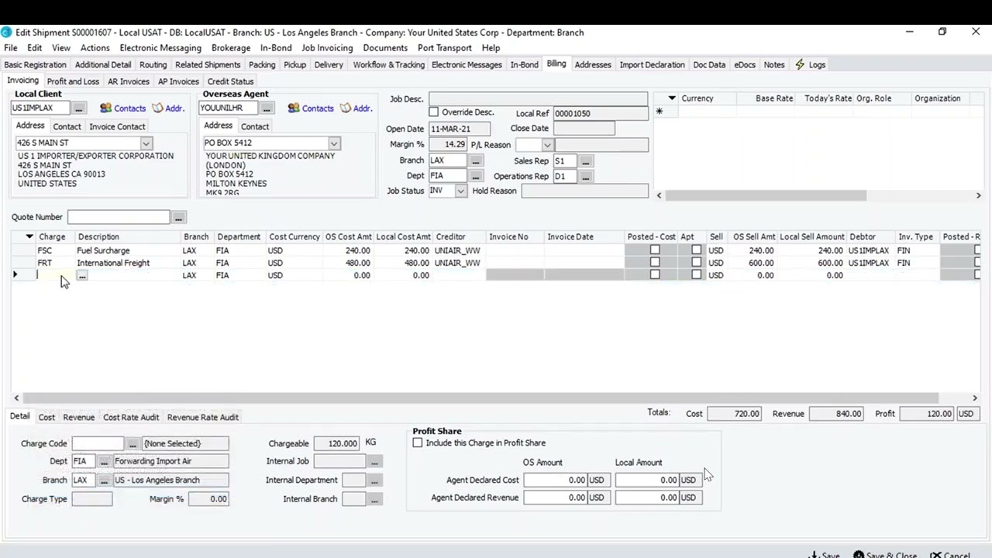Select the International Freight description cell

pyautogui.click(x=127, y=263)
